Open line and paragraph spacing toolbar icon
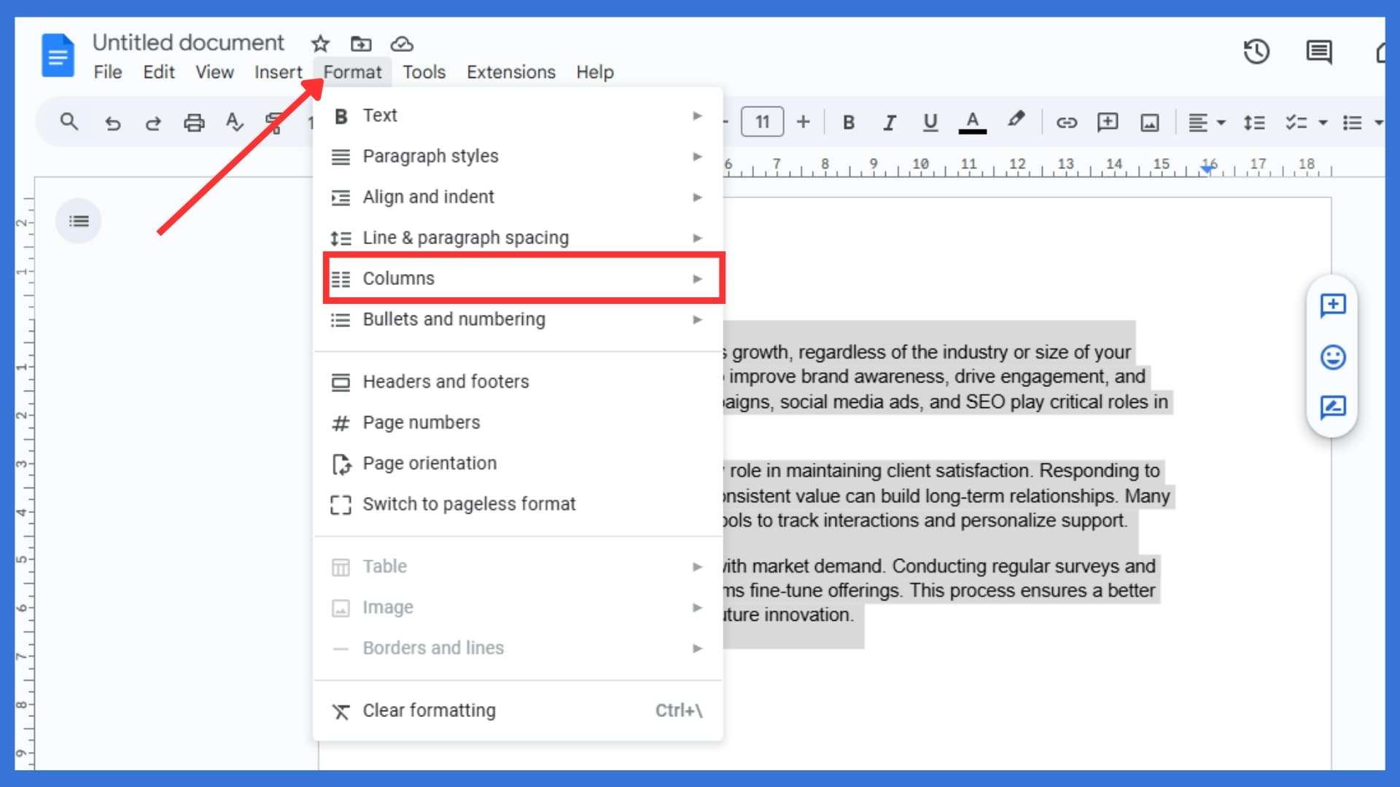This screenshot has width=1400, height=787. (x=1254, y=122)
